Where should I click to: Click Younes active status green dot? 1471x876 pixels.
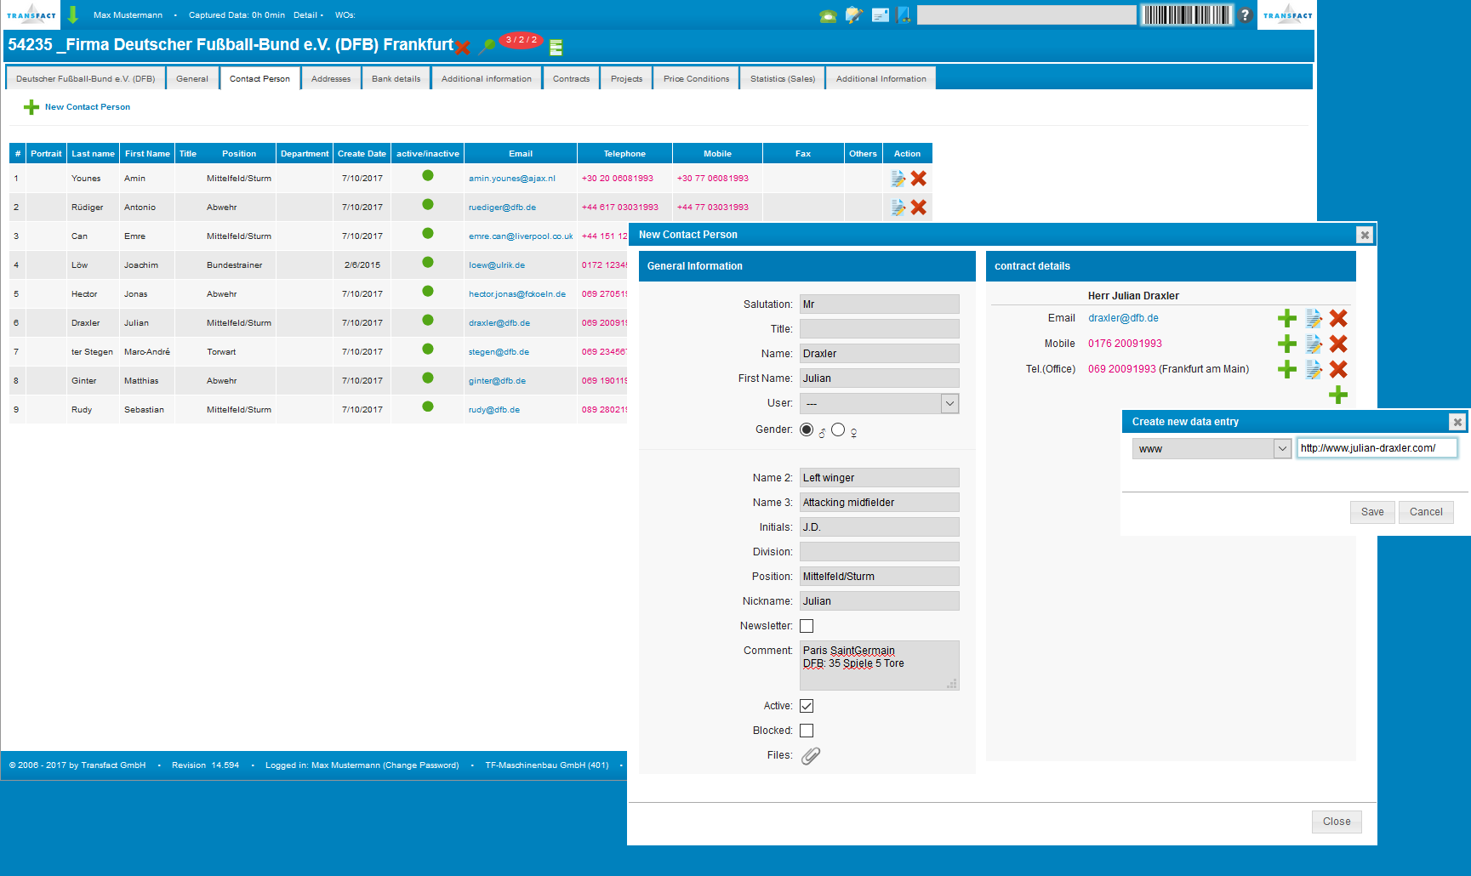428,175
